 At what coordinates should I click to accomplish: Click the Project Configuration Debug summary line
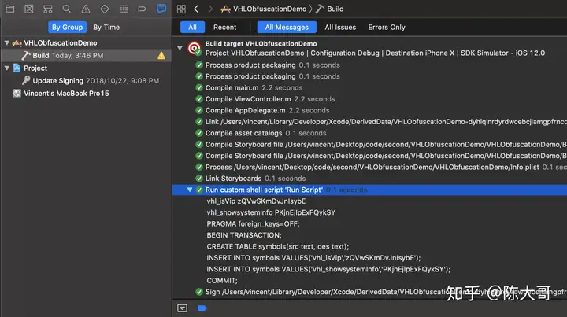click(x=375, y=53)
